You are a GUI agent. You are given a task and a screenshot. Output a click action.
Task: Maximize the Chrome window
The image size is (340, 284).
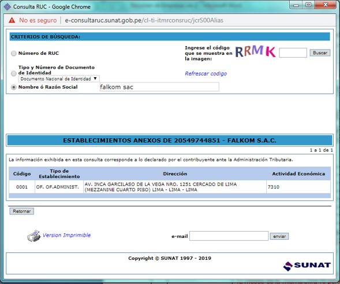308,5
